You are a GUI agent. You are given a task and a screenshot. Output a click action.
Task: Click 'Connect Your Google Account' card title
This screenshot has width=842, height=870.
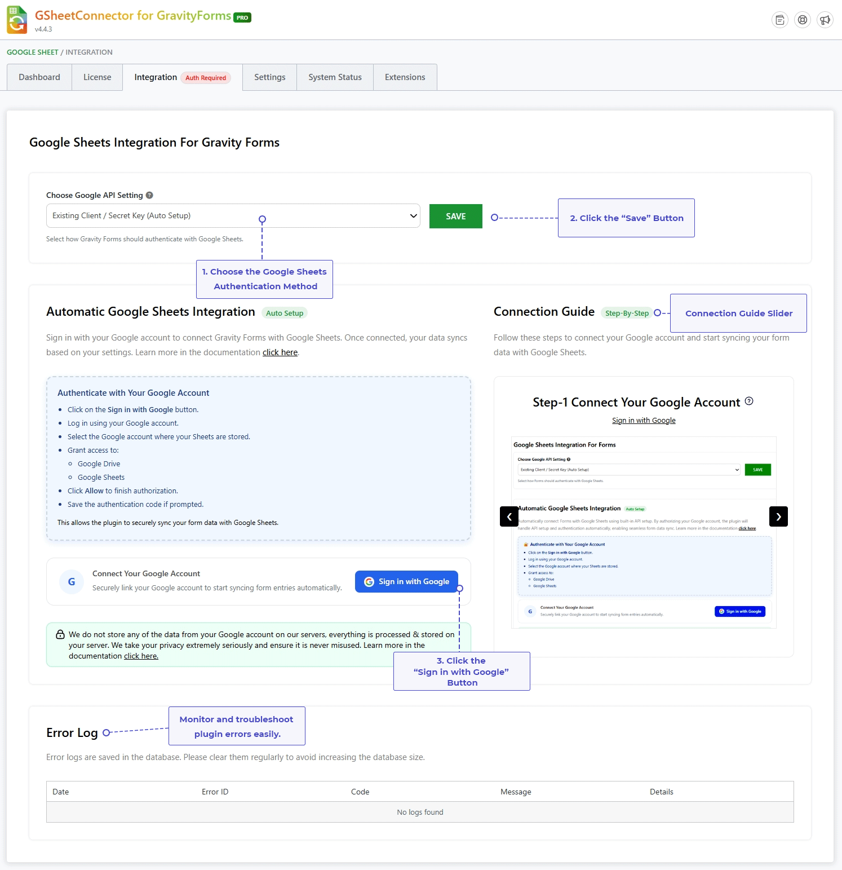146,573
